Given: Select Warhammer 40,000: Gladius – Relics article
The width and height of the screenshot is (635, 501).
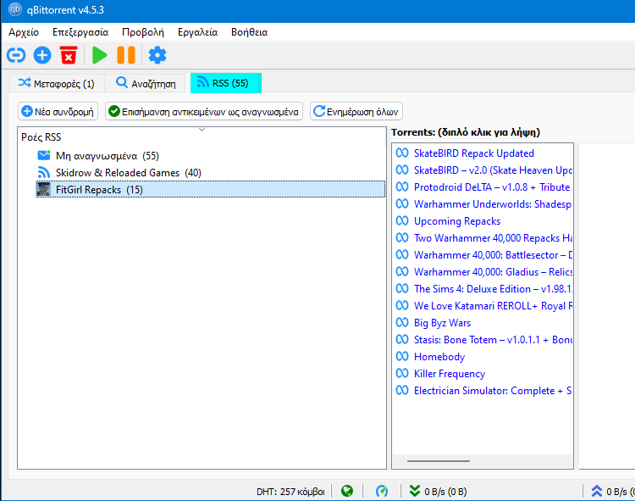Looking at the screenshot, I should click(483, 272).
